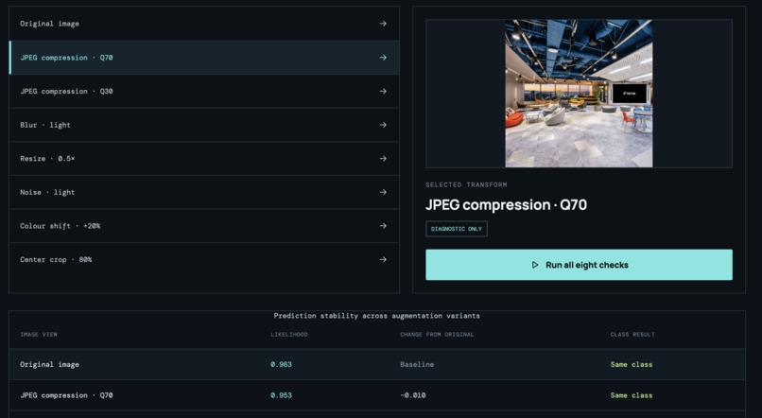Click the Image View column header
The image size is (762, 418).
click(39, 335)
